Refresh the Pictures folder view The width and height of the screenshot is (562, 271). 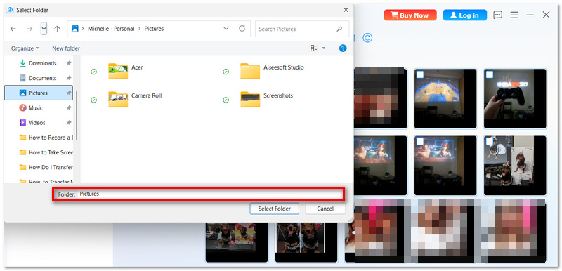[x=242, y=29]
